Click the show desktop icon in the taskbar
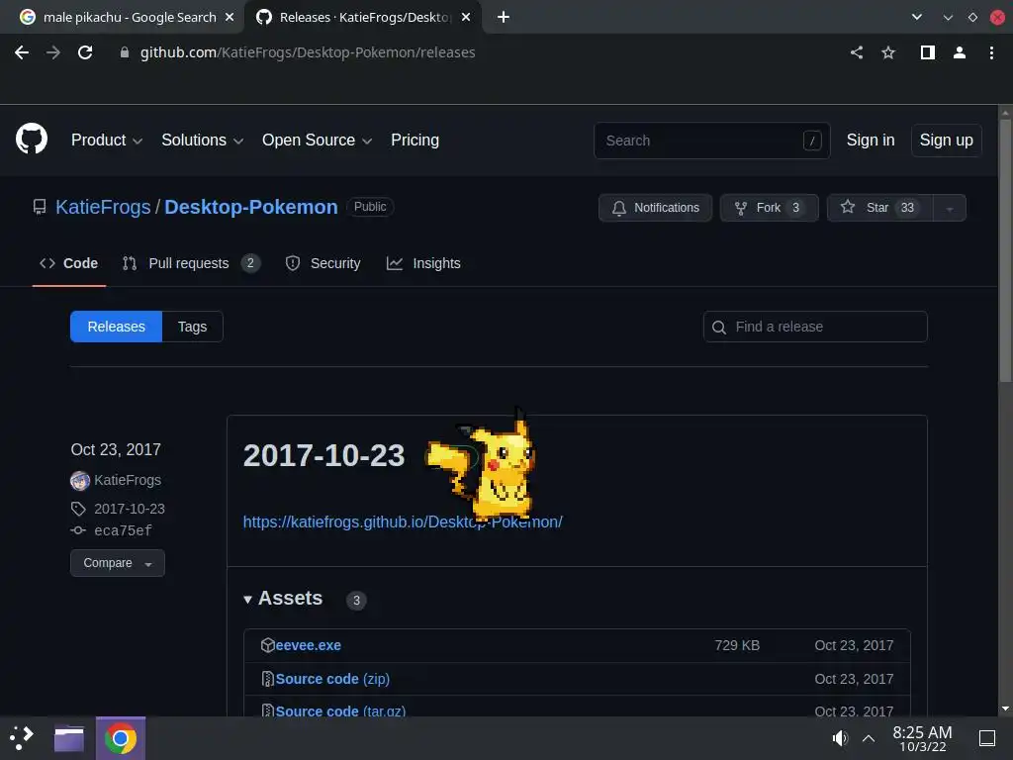Viewport: 1013px width, 760px height. coord(987,738)
